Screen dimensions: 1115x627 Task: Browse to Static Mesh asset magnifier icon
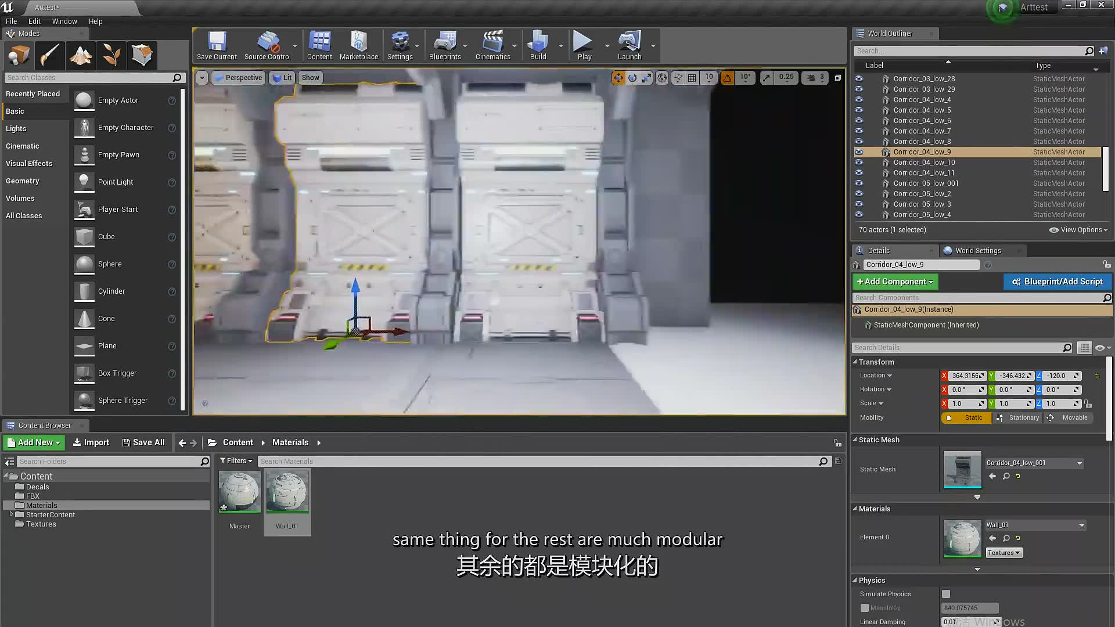click(x=1006, y=476)
